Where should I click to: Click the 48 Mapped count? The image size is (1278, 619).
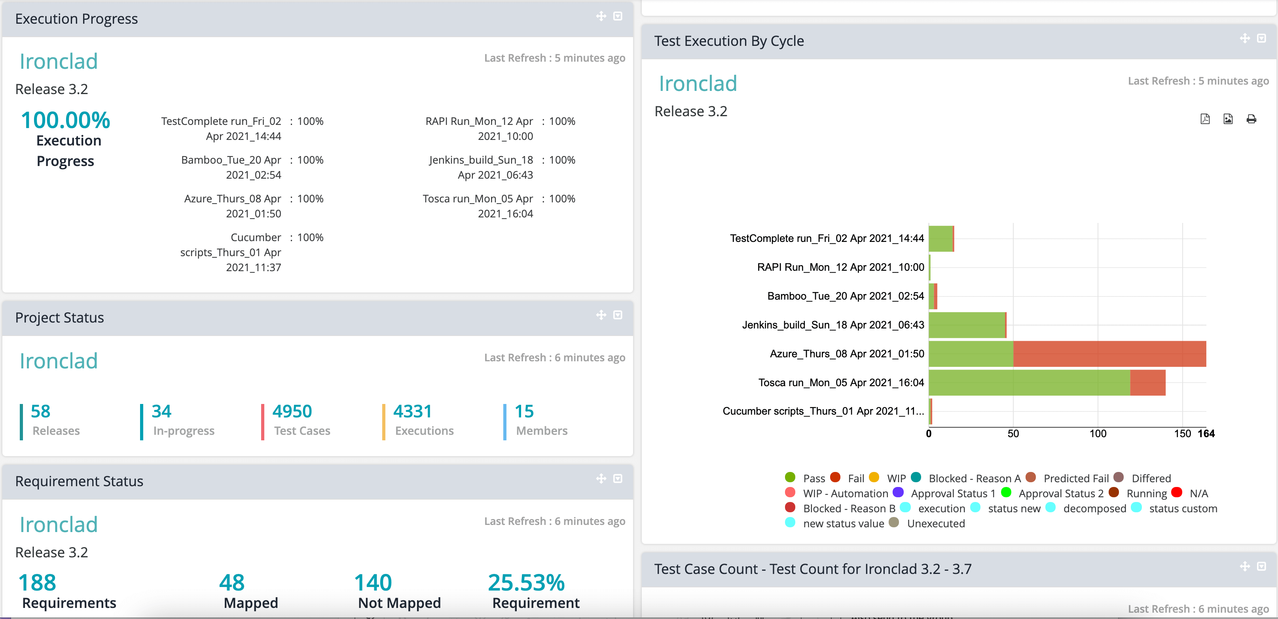[x=232, y=582]
